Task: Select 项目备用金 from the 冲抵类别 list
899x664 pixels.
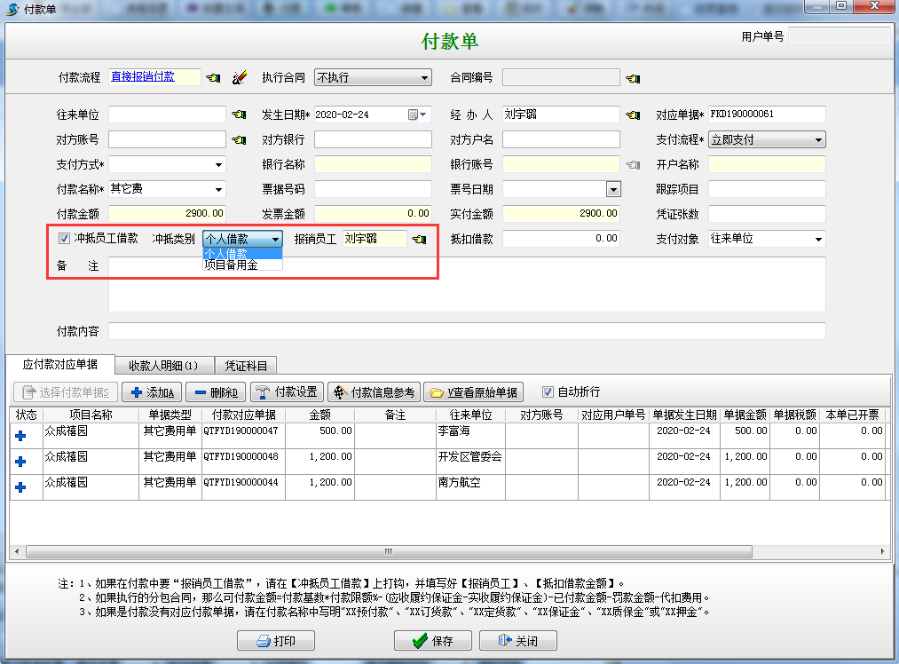Action: click(231, 265)
